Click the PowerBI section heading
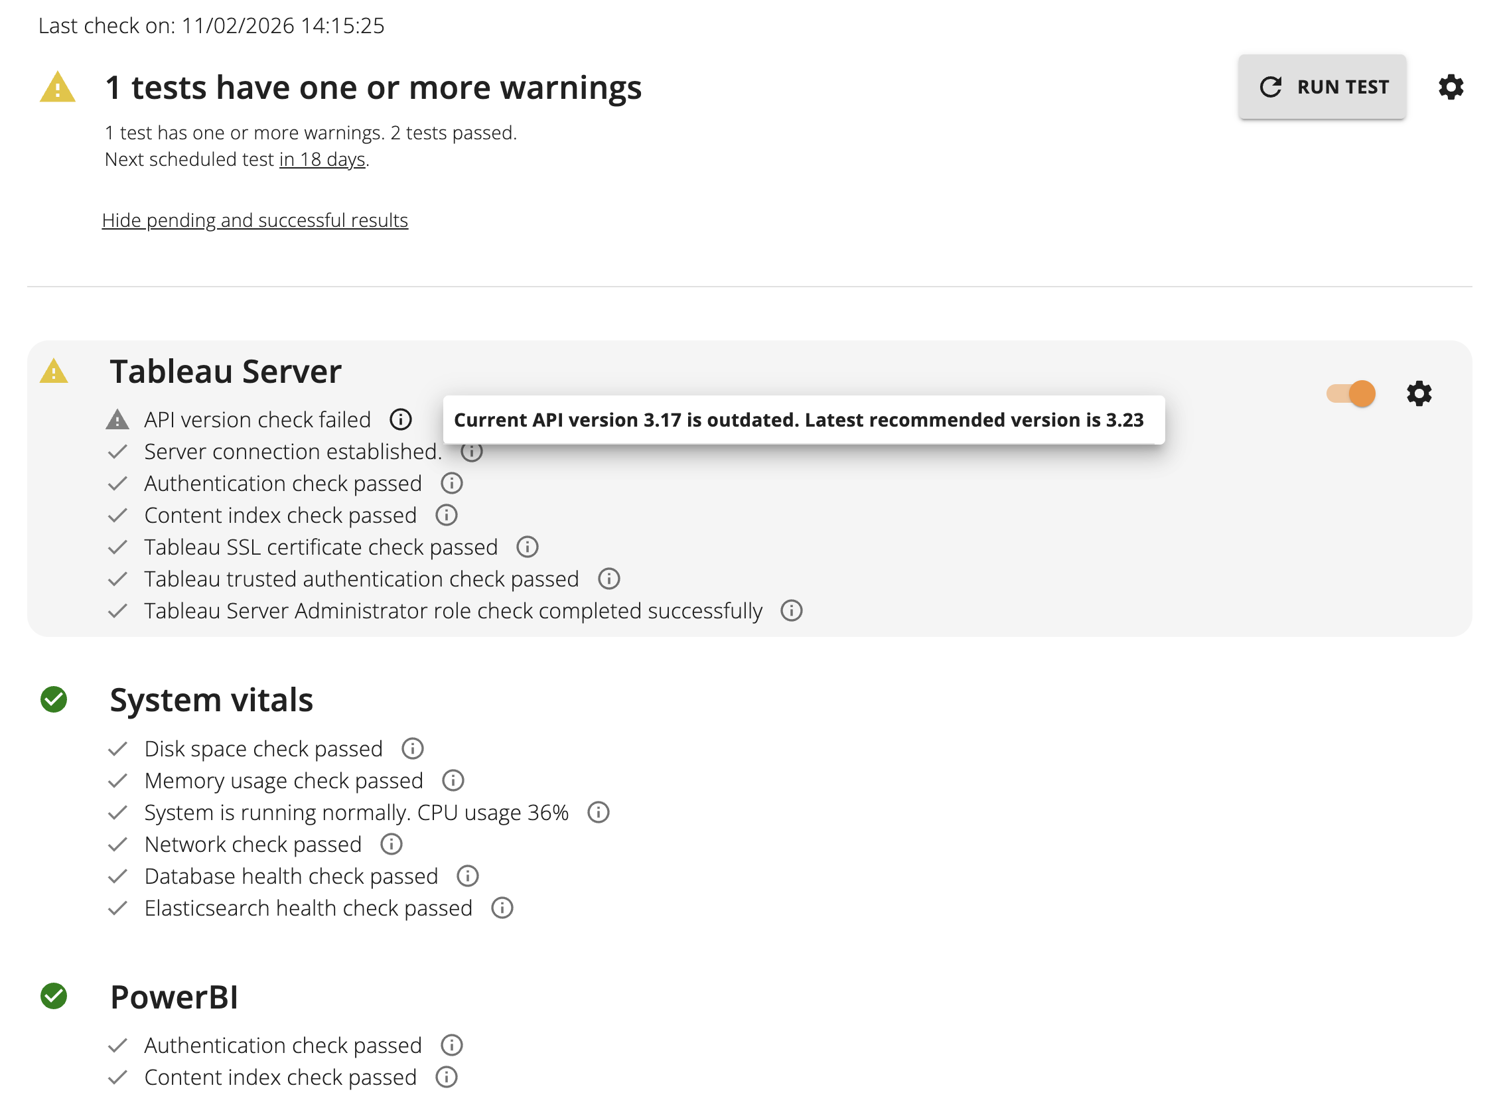This screenshot has height=1120, width=1501. point(174,997)
